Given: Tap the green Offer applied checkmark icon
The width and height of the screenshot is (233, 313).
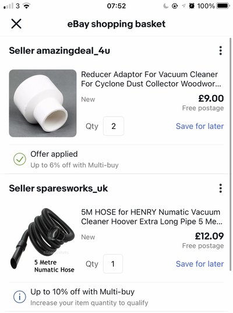Looking at the screenshot, I should (20, 159).
